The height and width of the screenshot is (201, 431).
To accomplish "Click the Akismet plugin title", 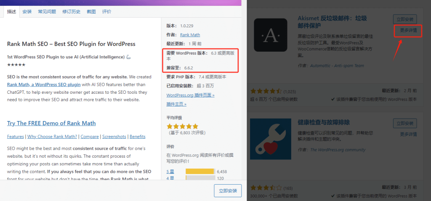I will 332,22.
